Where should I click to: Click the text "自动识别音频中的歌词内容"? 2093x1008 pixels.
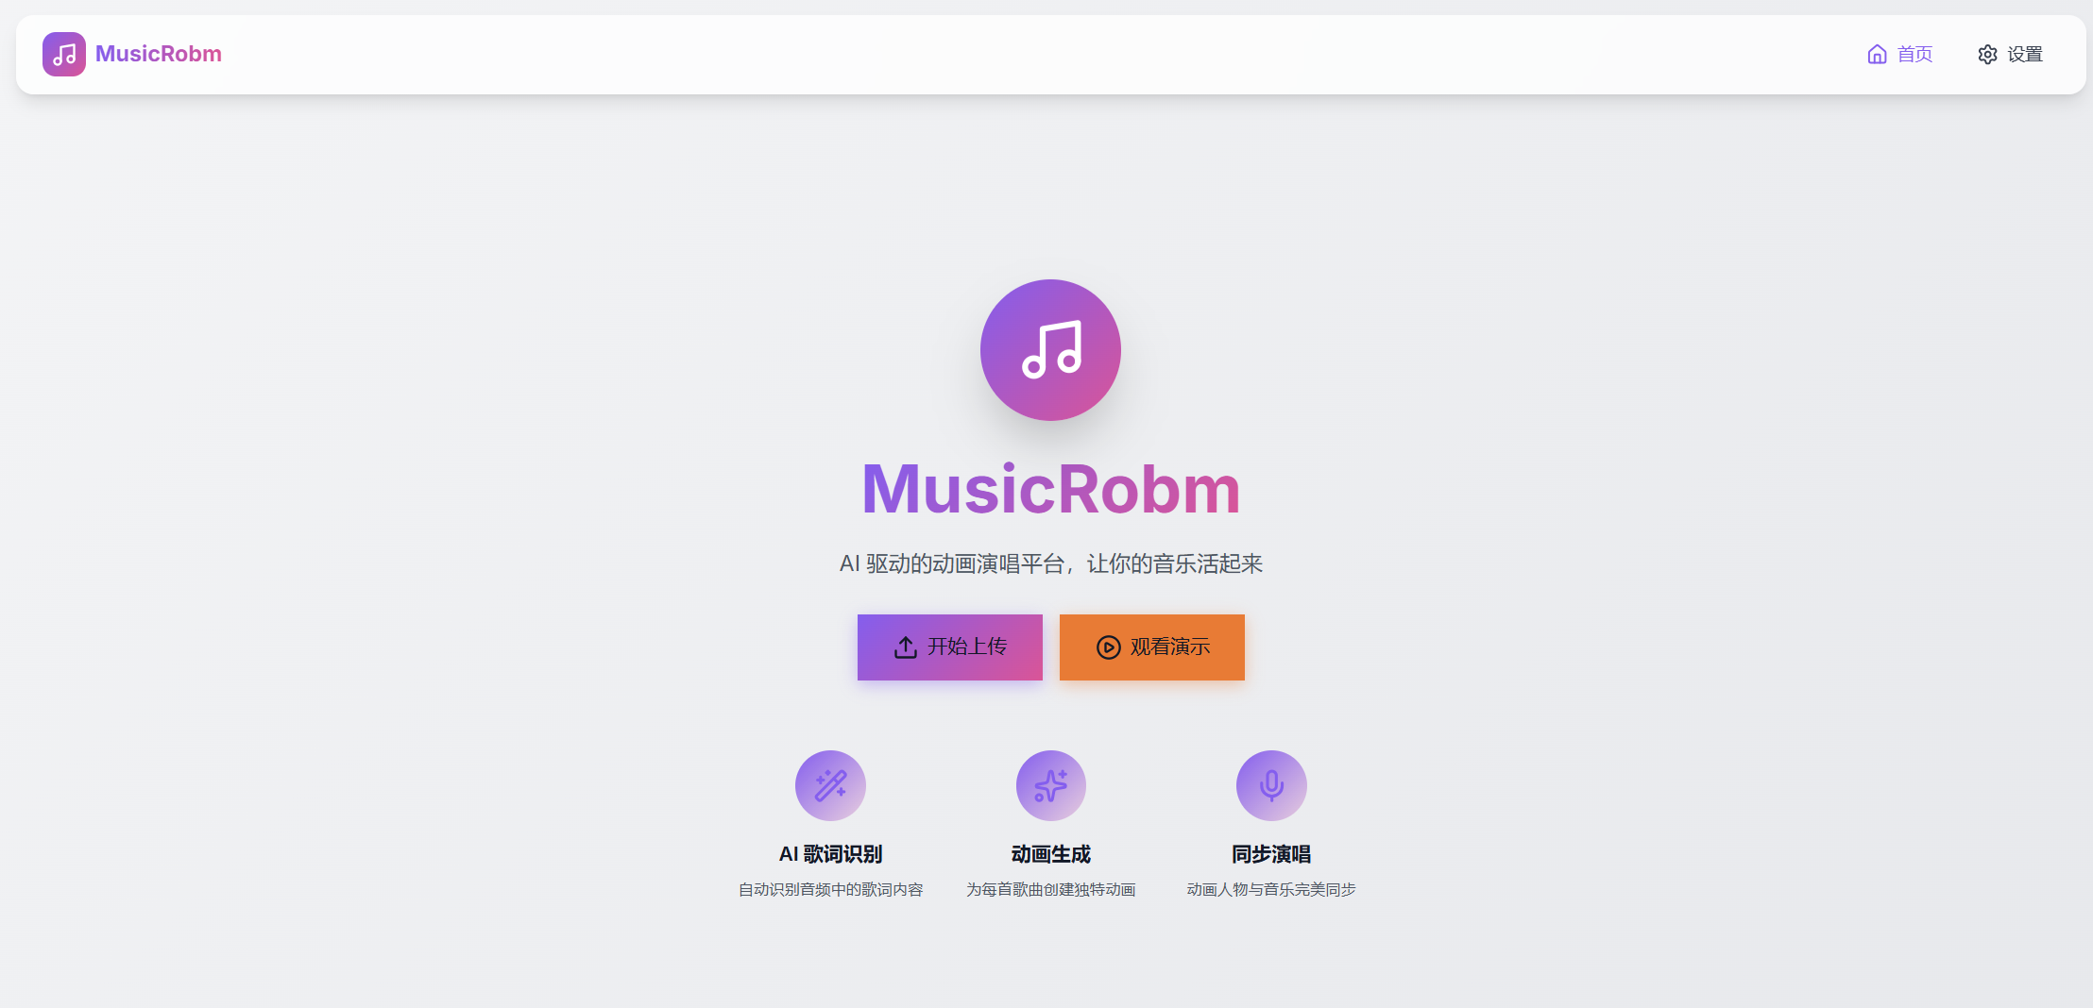tap(830, 890)
